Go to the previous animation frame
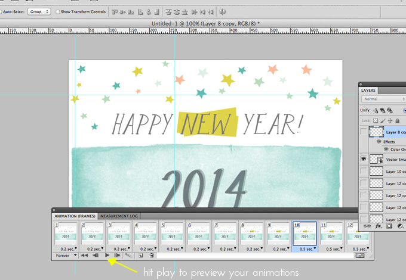 (96, 255)
